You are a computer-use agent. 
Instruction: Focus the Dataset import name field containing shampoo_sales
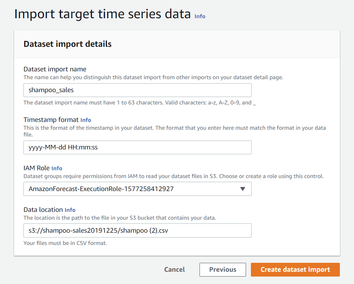137,90
